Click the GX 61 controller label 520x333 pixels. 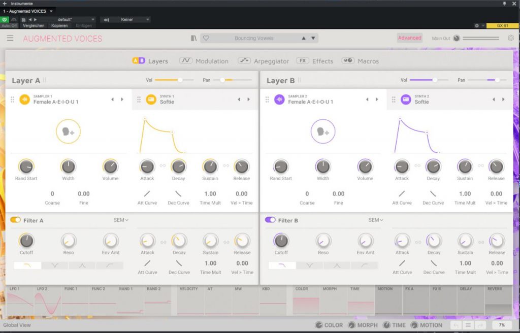click(x=502, y=25)
